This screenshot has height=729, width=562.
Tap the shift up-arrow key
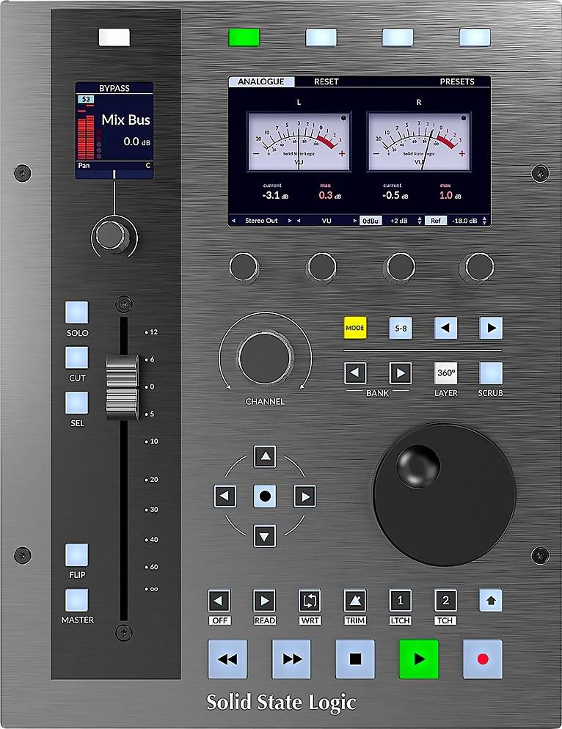click(x=491, y=601)
